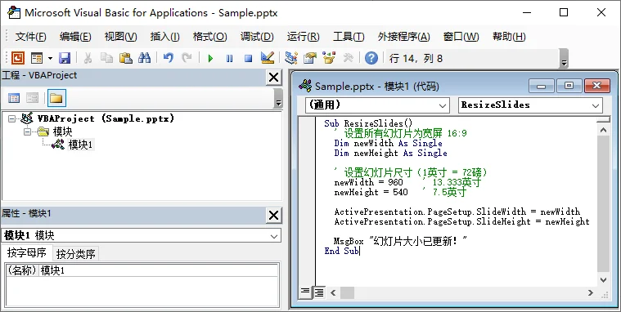Click the Toolbox wrench icon

tap(348, 58)
